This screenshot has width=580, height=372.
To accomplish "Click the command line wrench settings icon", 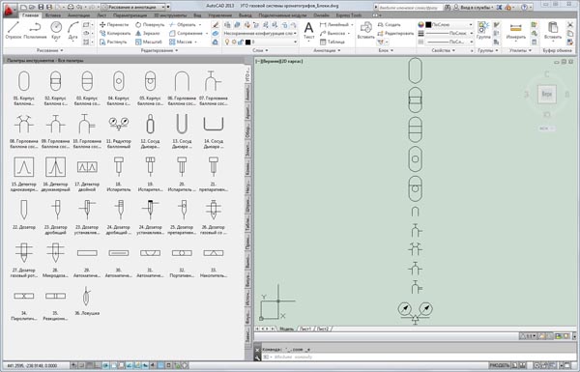I will (x=258, y=358).
